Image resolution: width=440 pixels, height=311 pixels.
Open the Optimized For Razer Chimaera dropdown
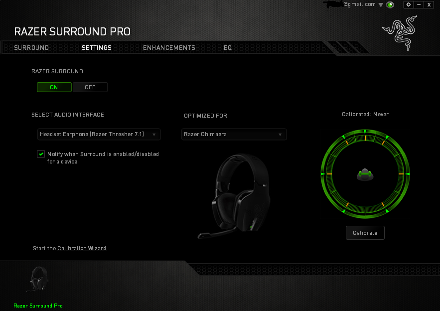pos(234,134)
